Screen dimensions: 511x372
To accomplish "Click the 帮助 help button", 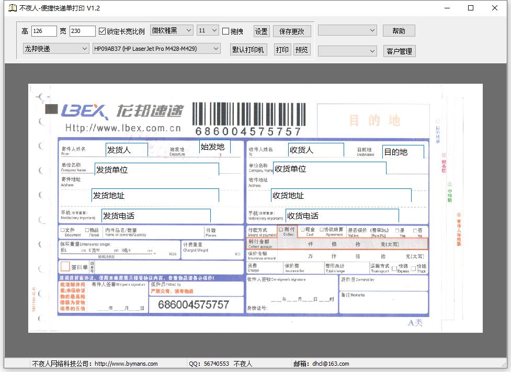I will (x=399, y=31).
